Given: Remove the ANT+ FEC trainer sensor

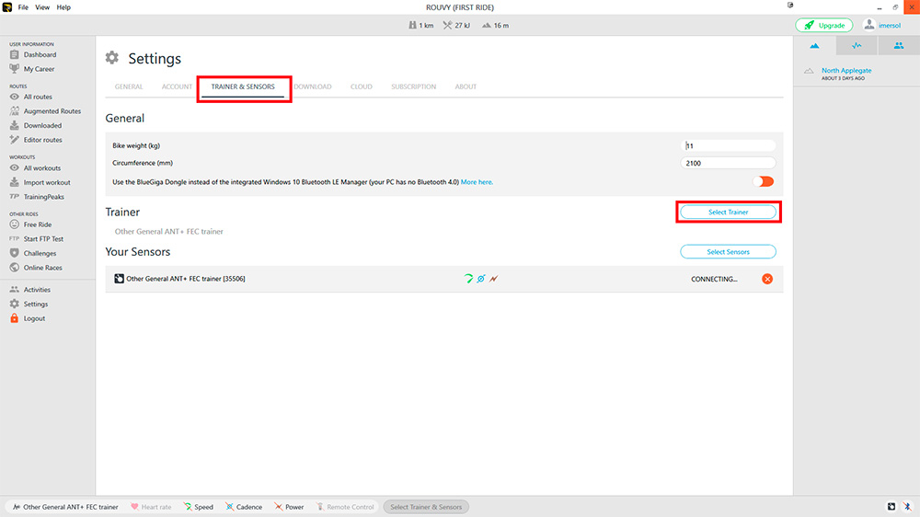Looking at the screenshot, I should click(767, 279).
